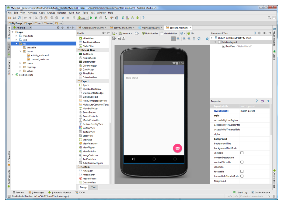This screenshot has width=283, height=205.
Task: Click the Expand All Component Tree icon
Action: (255, 33)
